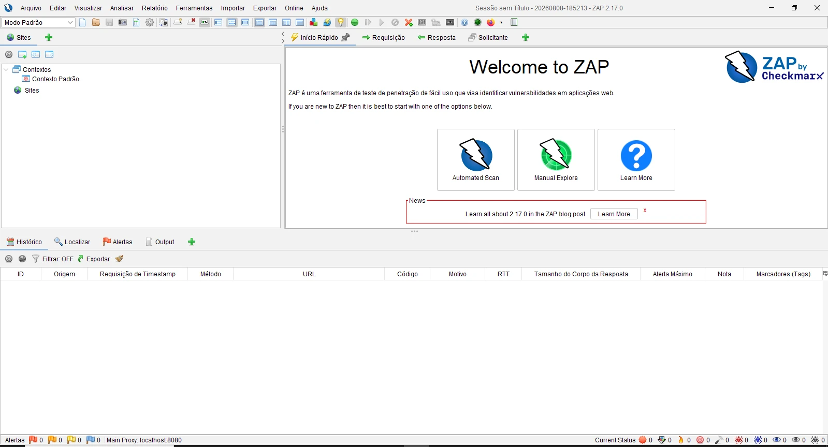This screenshot has height=447, width=828.
Task: Toggle the lightbulb show-hidden-fields icon
Action: coord(340,22)
